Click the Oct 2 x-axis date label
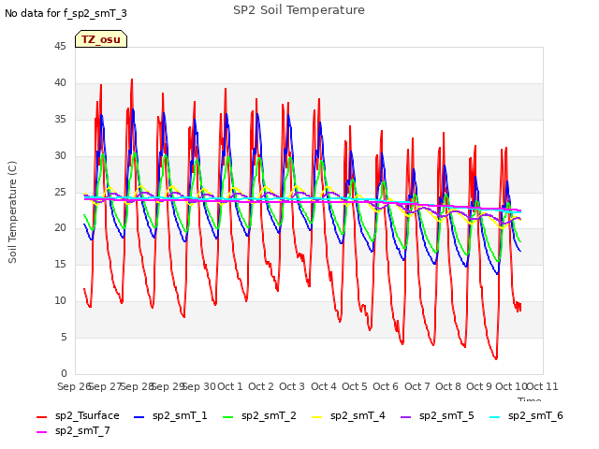599x449 pixels. [x=261, y=386]
